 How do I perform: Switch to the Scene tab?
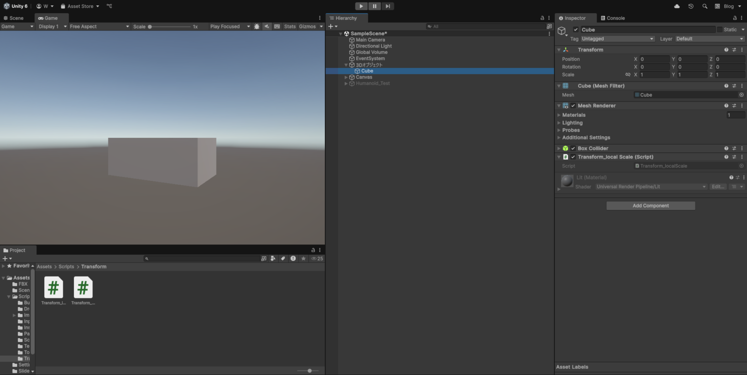(x=16, y=18)
